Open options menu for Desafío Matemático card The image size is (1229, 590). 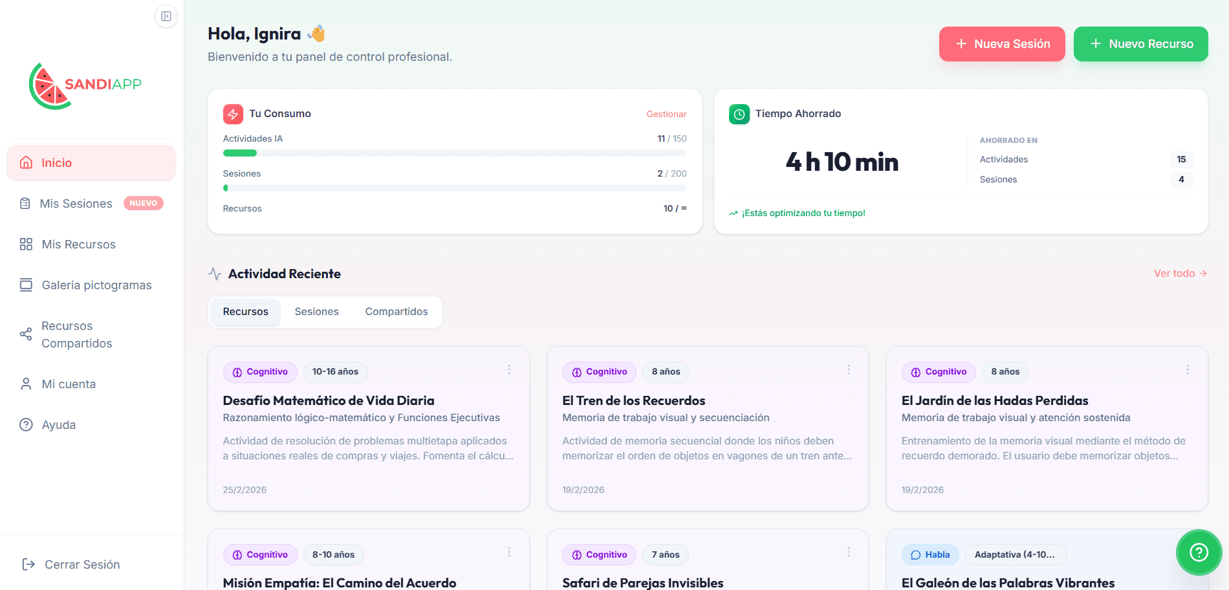(509, 370)
